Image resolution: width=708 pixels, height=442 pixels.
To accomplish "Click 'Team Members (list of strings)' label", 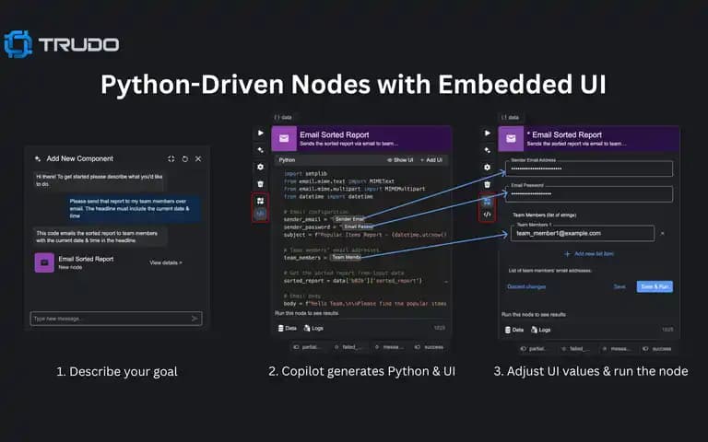I will pos(544,215).
